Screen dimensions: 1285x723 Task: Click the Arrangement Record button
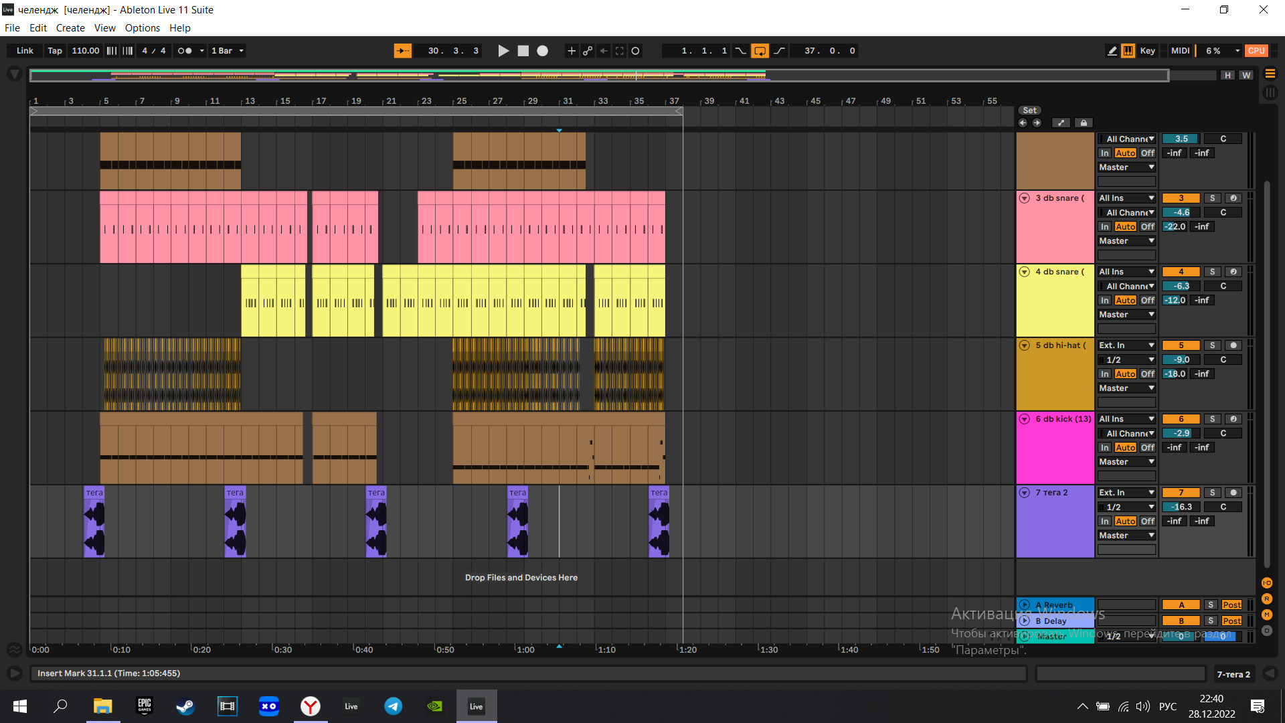543,51
